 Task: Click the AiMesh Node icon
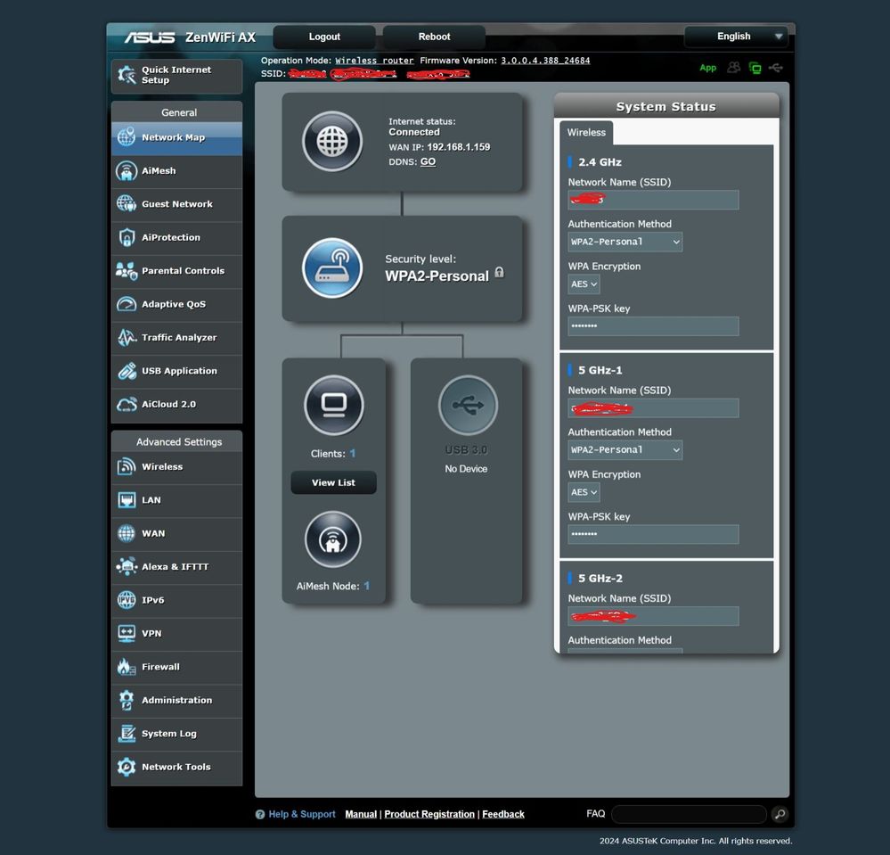[333, 538]
